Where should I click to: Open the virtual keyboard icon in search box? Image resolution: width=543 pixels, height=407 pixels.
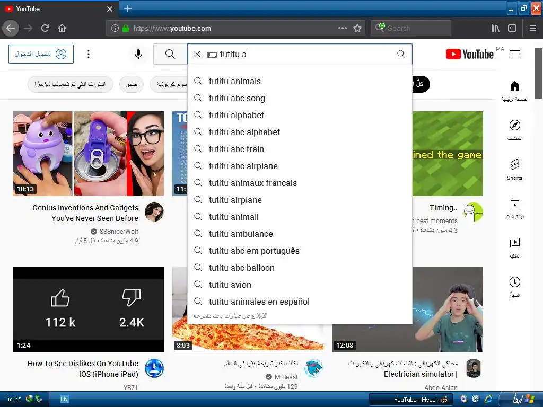point(212,55)
